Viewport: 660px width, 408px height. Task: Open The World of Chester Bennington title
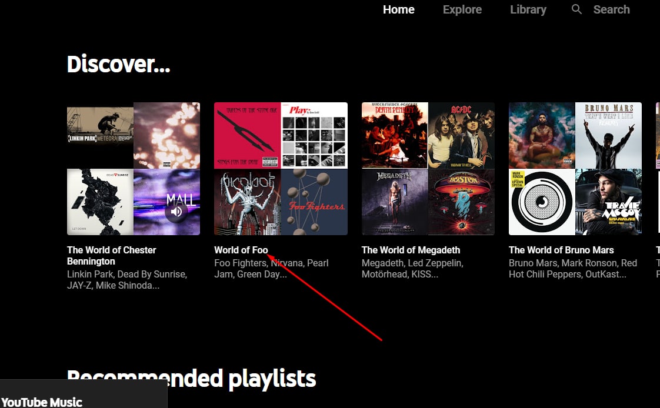pos(112,256)
